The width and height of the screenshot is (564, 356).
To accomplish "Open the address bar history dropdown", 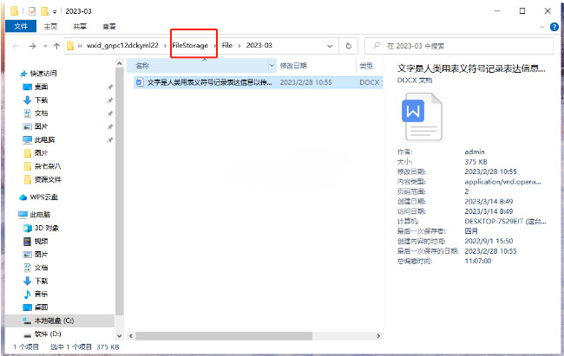I will 330,46.
